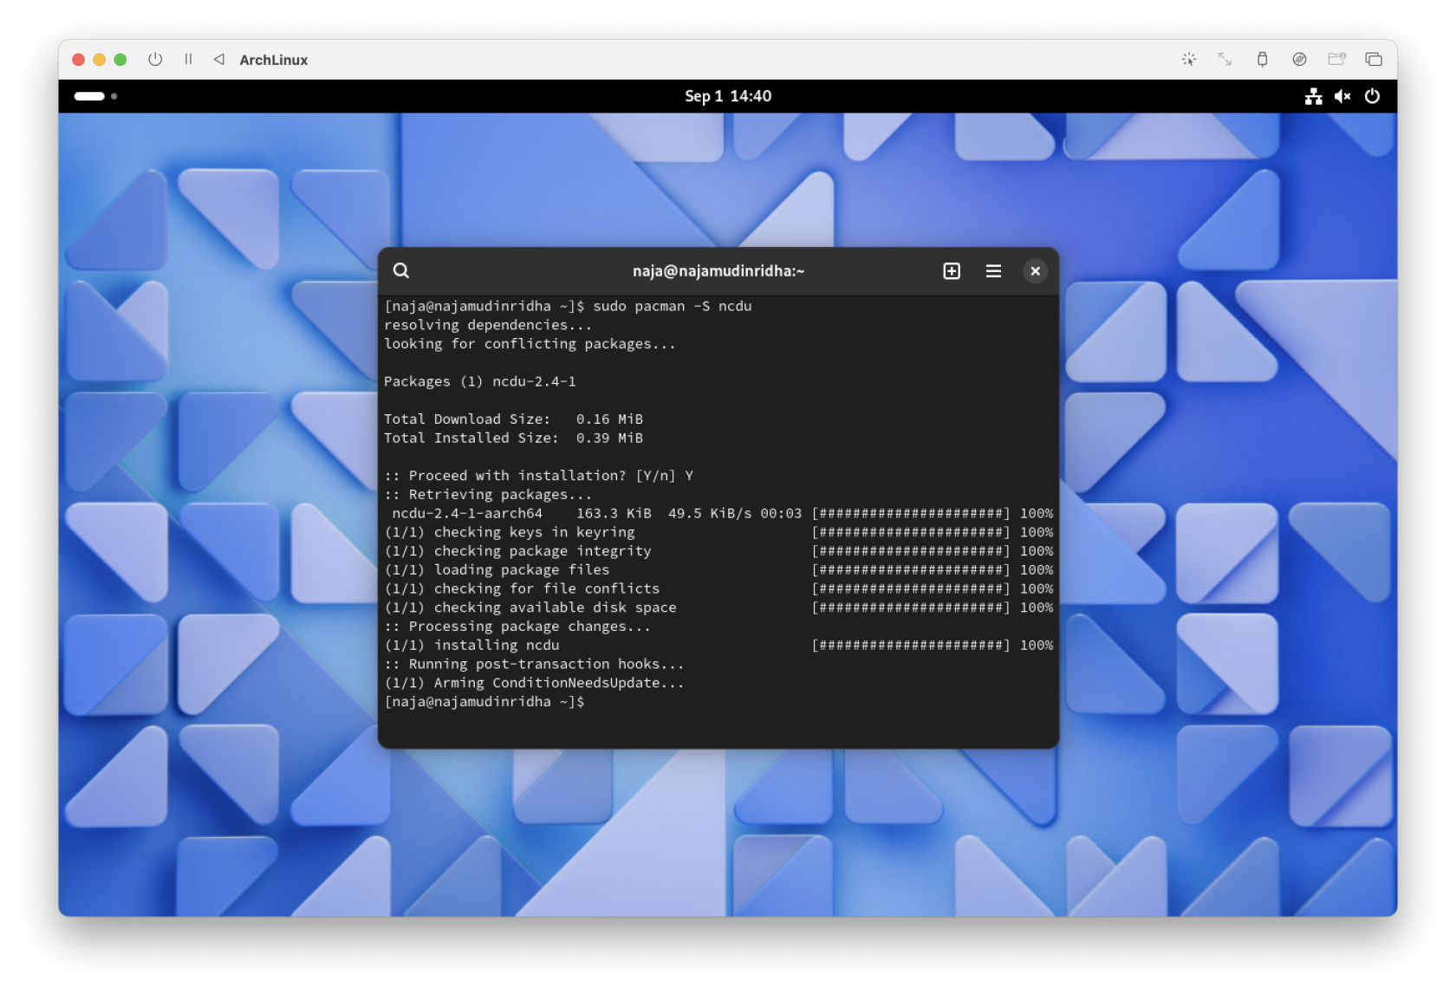Image resolution: width=1456 pixels, height=994 pixels.
Task: Click the 'Packages (1) ncdu-2.4-1' line
Action: pyautogui.click(x=479, y=381)
